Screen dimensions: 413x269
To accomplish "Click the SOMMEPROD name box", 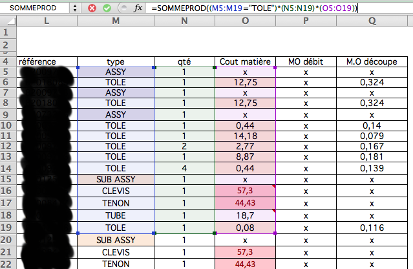I will pos(33,8).
